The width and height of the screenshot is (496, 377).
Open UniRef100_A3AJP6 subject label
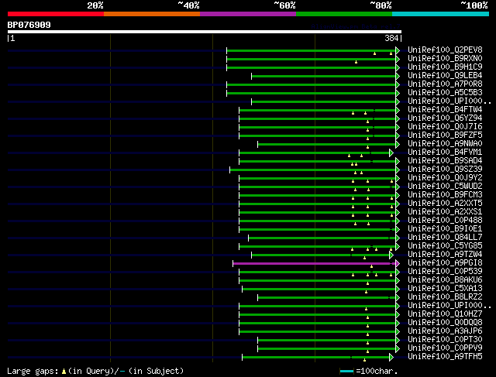tap(445, 331)
